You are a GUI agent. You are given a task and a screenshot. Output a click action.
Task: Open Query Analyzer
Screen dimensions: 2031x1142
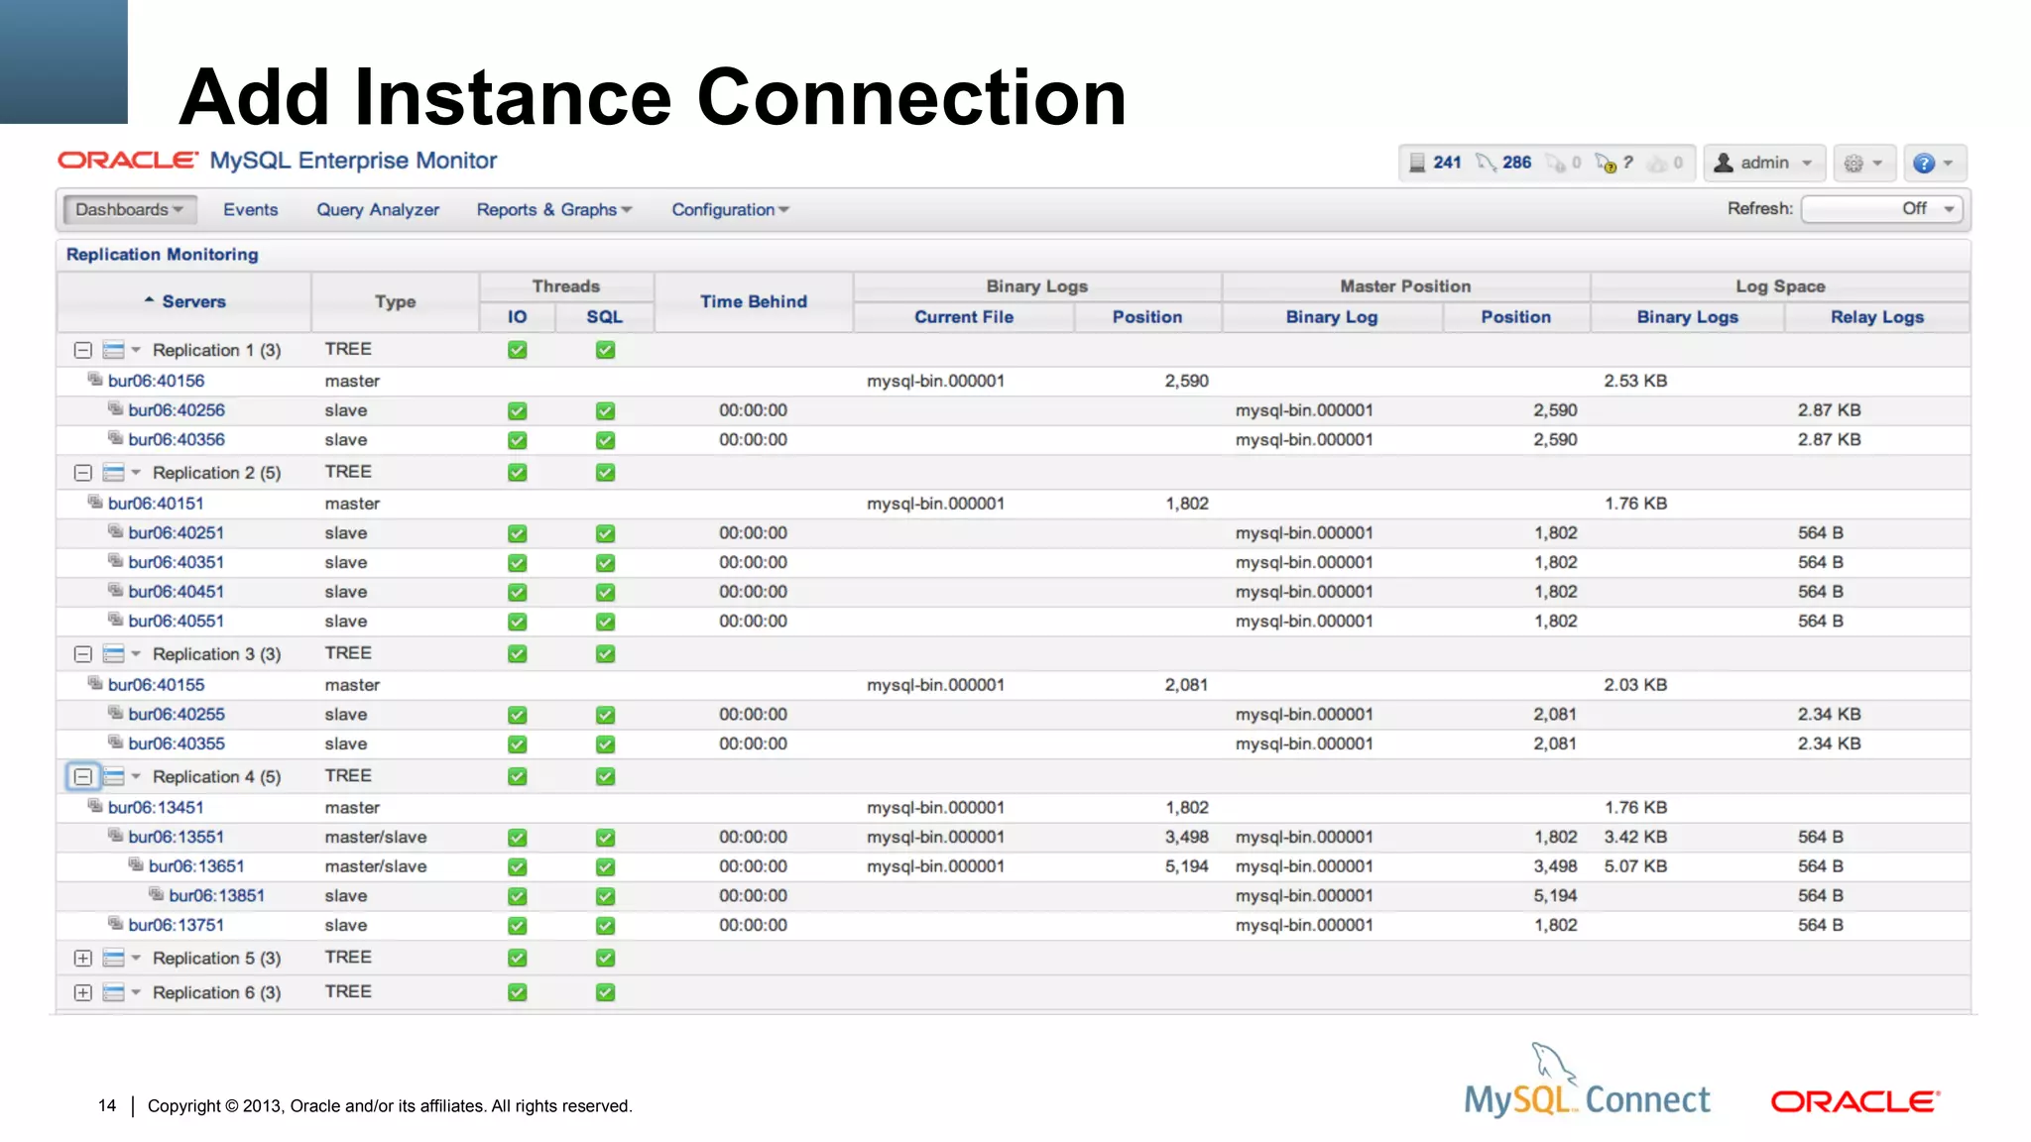coord(378,209)
